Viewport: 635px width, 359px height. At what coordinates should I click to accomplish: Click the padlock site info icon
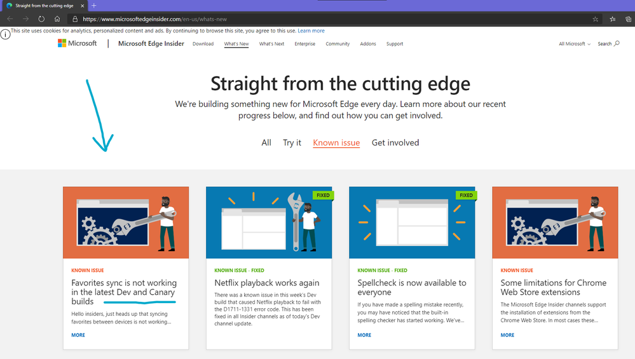point(75,19)
